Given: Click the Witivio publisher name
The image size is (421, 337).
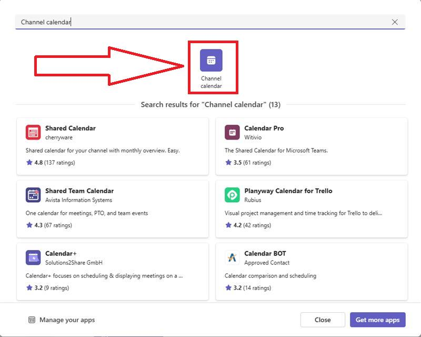Looking at the screenshot, I should click(x=253, y=137).
